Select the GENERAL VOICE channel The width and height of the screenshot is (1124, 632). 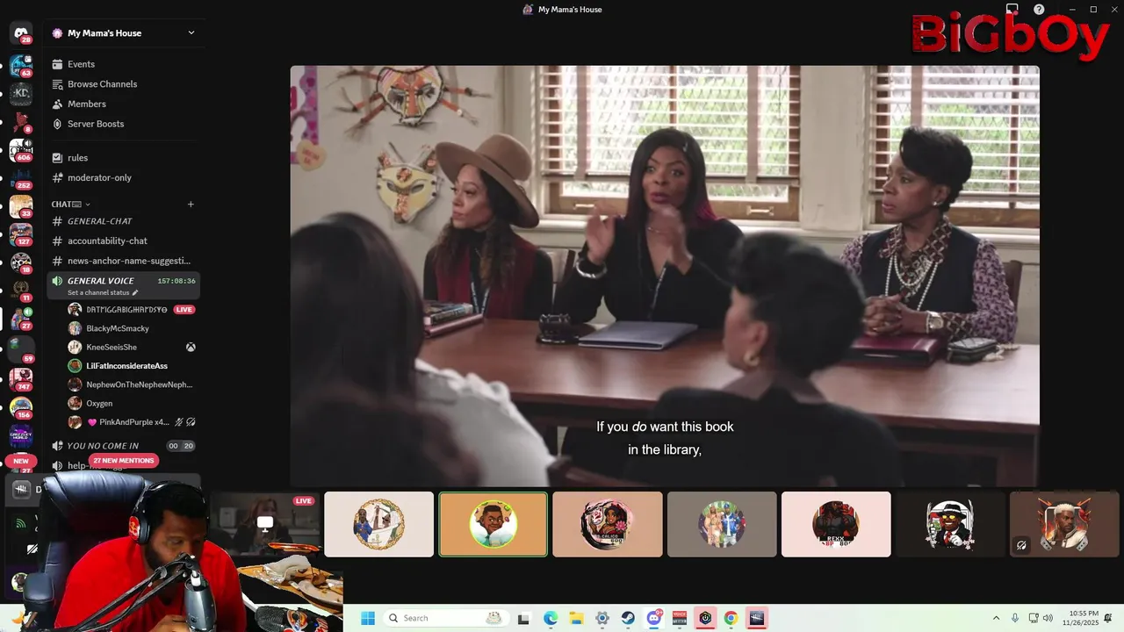tap(124, 285)
